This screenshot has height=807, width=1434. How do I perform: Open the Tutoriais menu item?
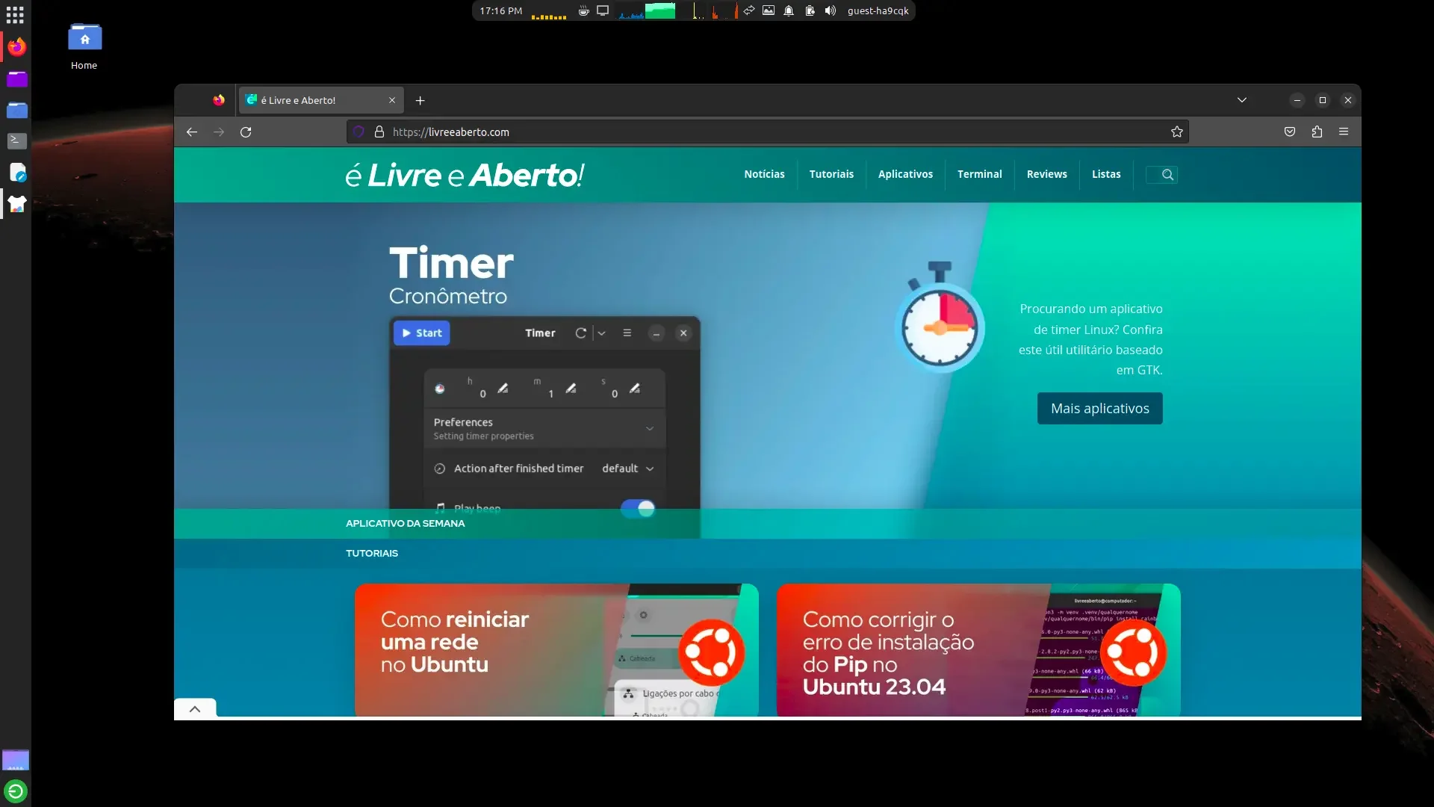[831, 174]
